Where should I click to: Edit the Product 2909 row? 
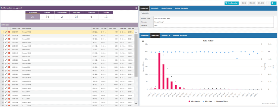click(x=6, y=74)
